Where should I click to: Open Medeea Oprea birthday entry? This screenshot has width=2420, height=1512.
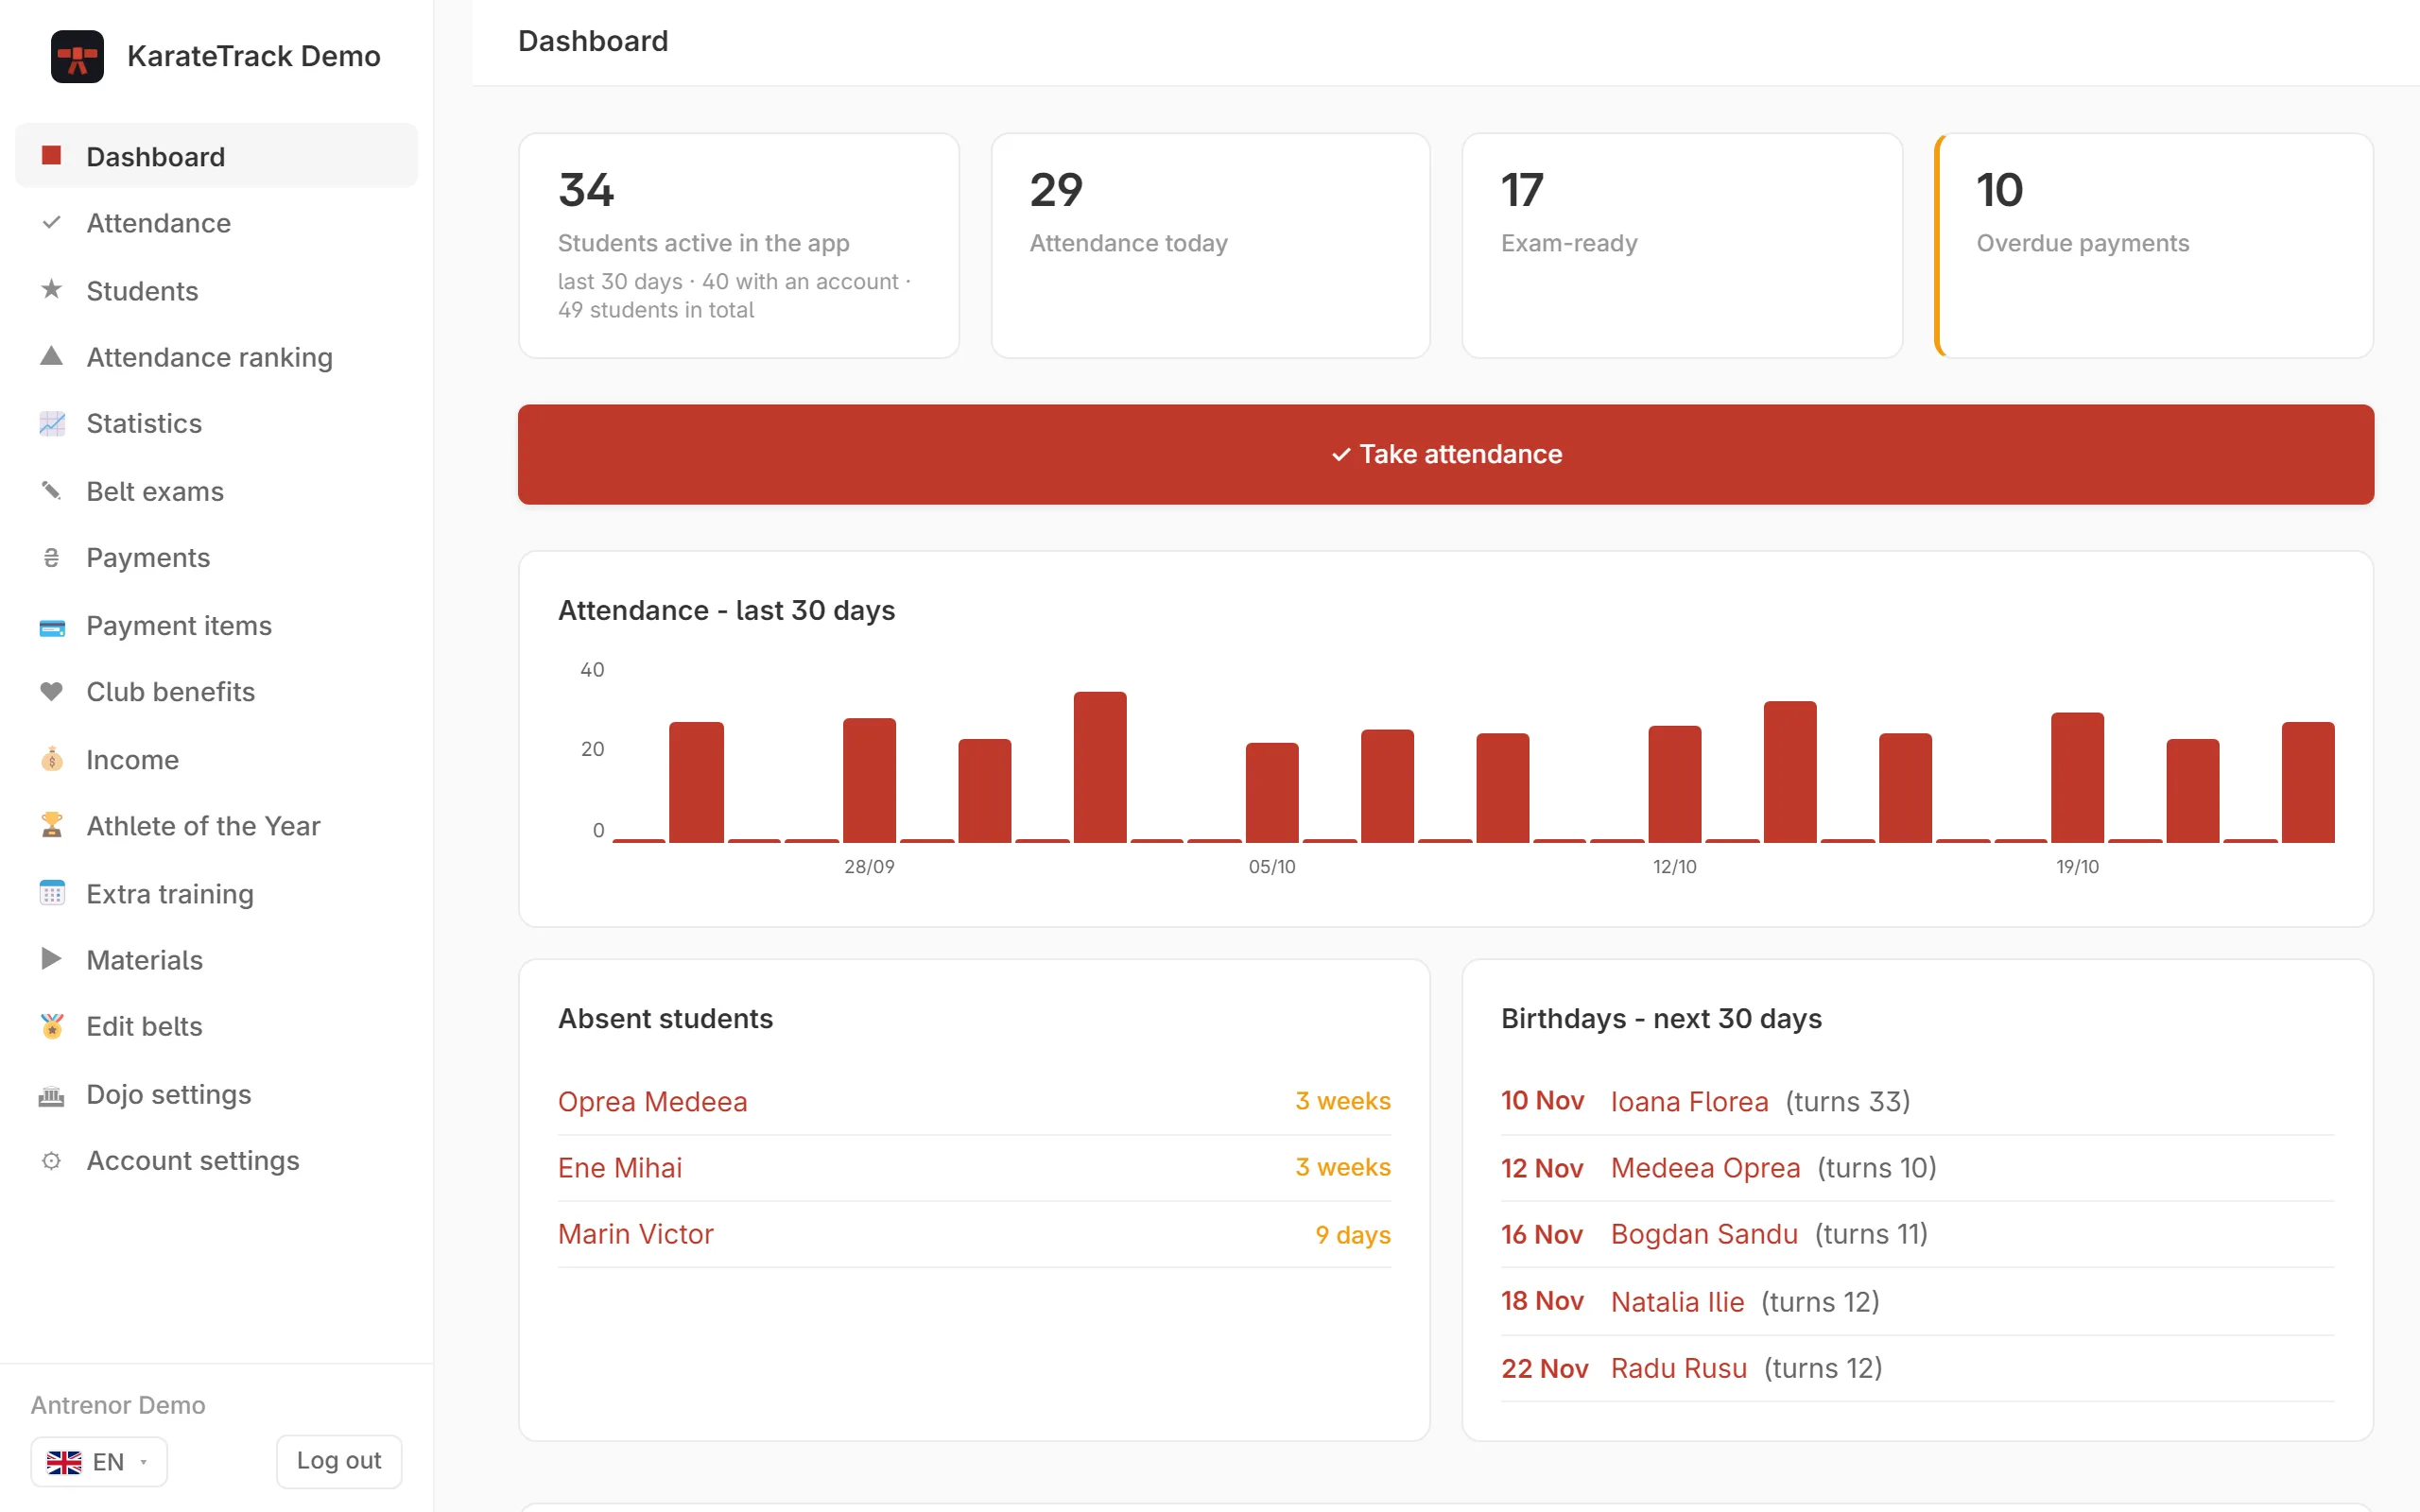pos(1705,1167)
